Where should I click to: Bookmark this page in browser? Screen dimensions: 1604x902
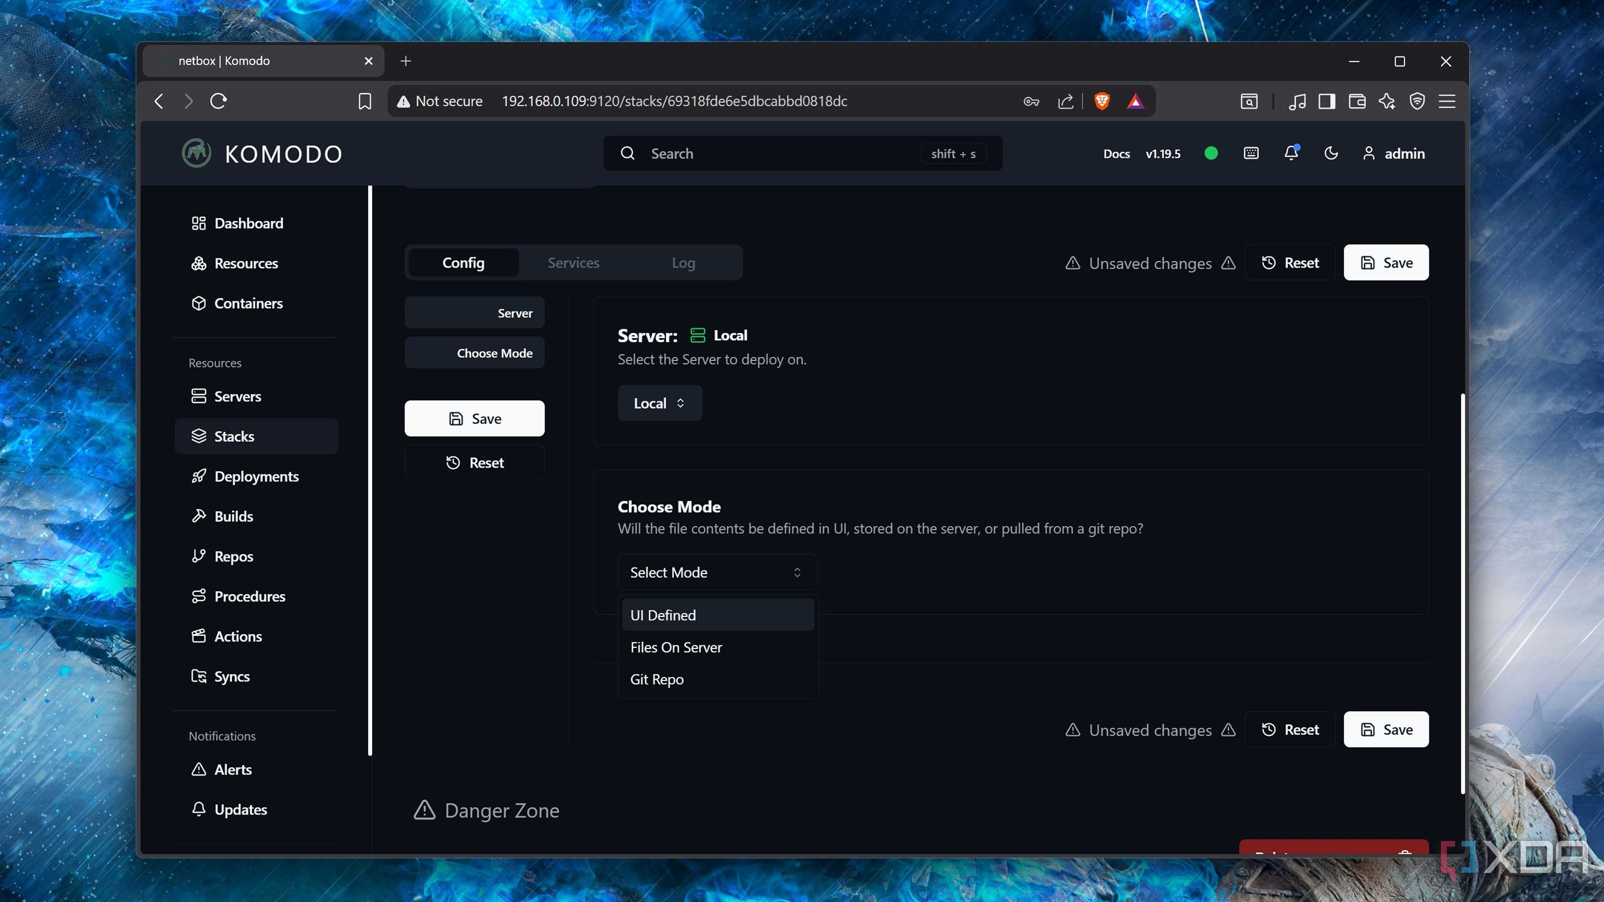(x=365, y=101)
